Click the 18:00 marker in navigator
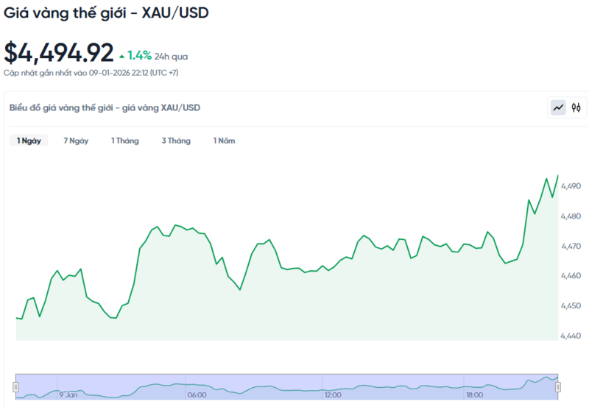The height and width of the screenshot is (407, 589). [x=473, y=395]
